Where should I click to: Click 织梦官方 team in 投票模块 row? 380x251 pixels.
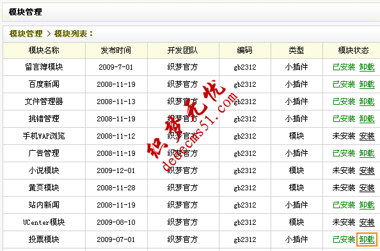pyautogui.click(x=183, y=240)
